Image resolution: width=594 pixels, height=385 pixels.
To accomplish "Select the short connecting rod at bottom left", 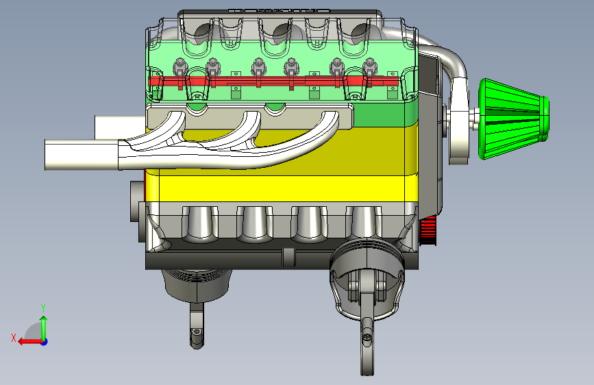I will (197, 326).
